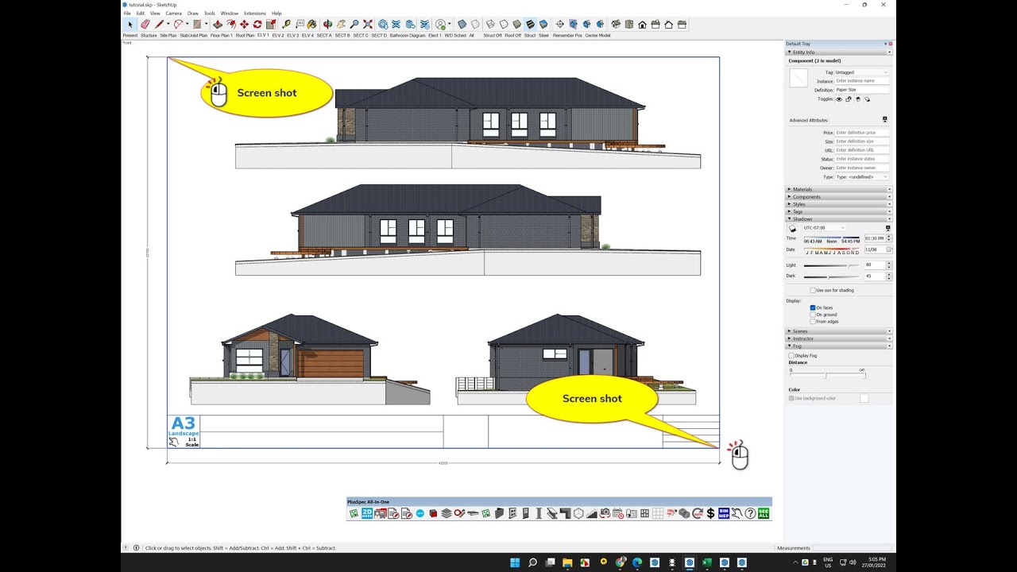Switch to the ELV 2 scene tab

pos(277,35)
